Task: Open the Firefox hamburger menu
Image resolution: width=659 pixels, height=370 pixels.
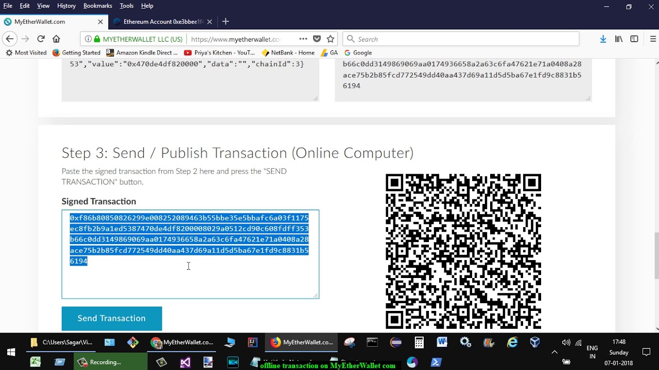Action: point(653,39)
